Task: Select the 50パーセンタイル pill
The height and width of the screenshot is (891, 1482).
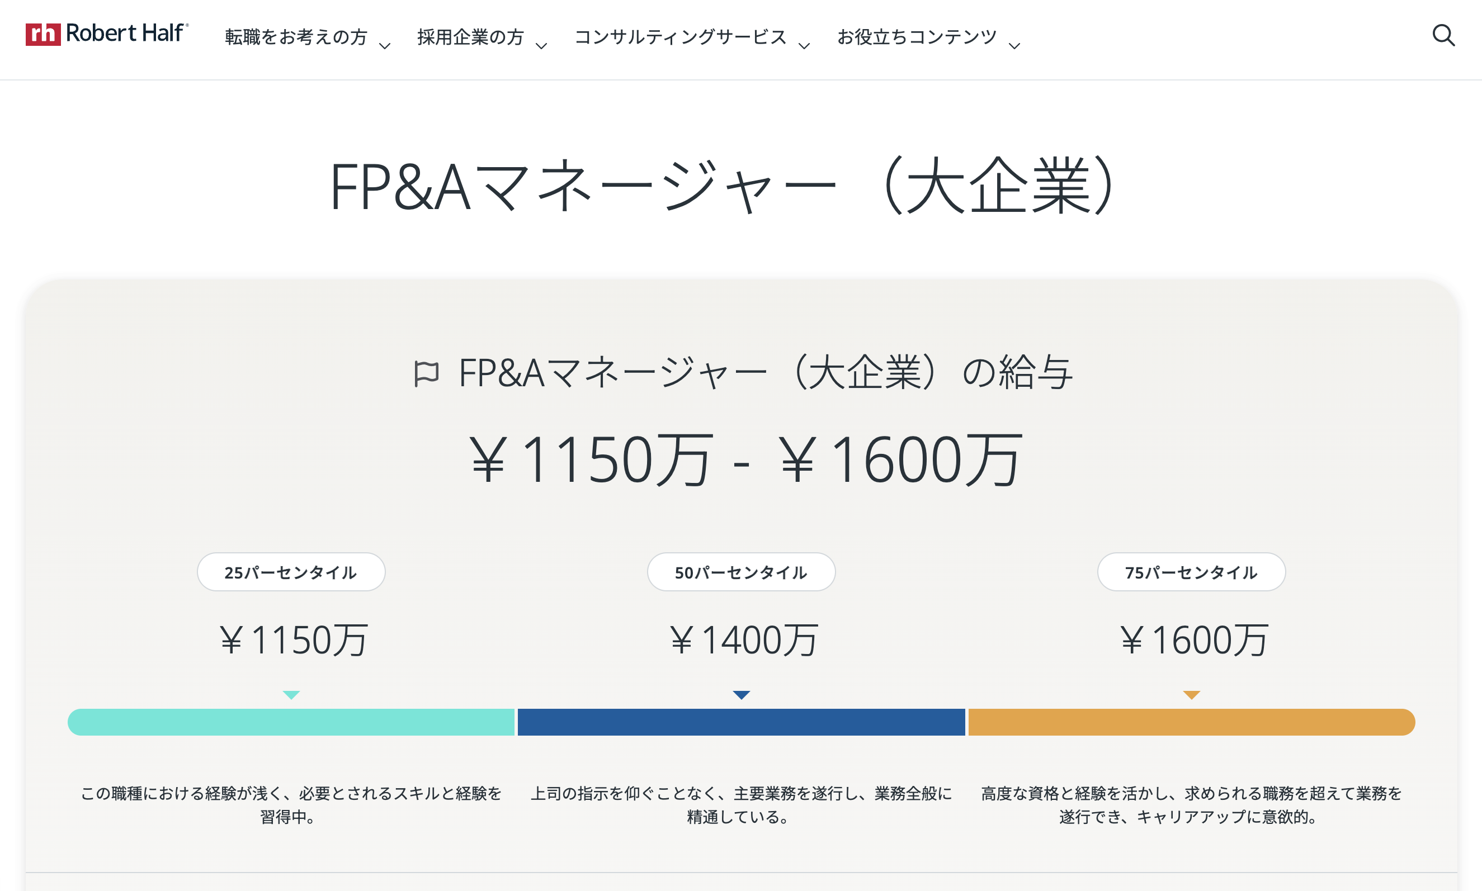Action: pyautogui.click(x=742, y=572)
